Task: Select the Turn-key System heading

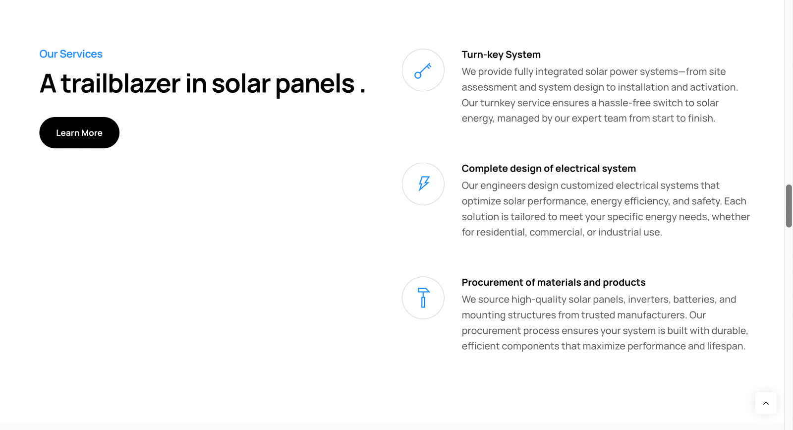Action: pos(501,55)
